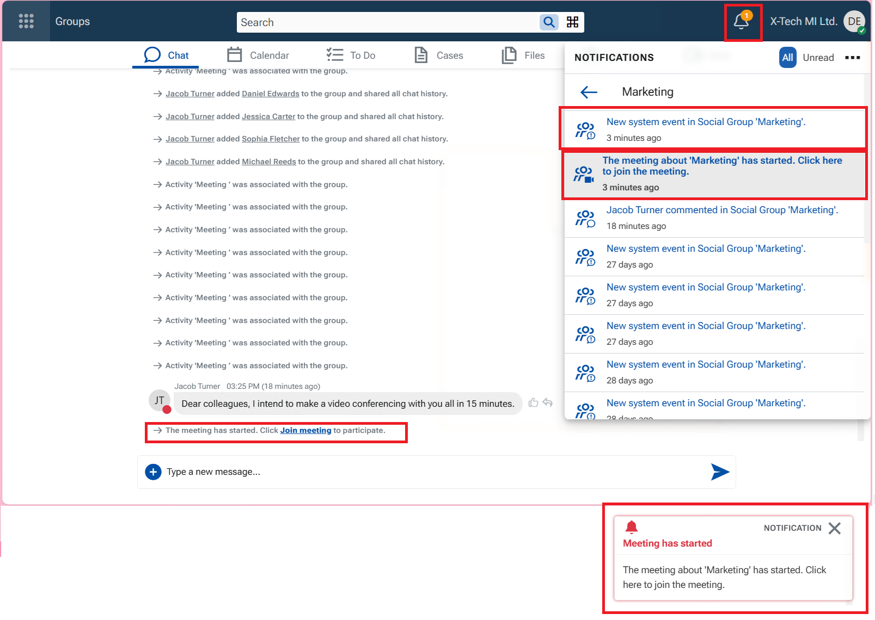Open the app launcher grid icon
This screenshot has width=875, height=620.
point(26,21)
